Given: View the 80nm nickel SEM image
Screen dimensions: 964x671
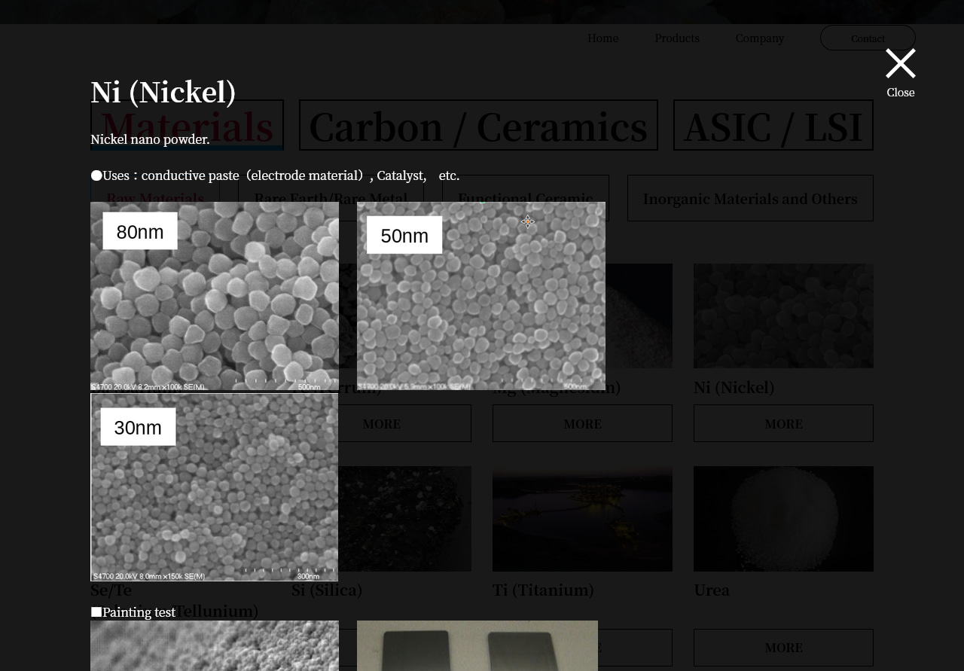Looking at the screenshot, I should [215, 297].
